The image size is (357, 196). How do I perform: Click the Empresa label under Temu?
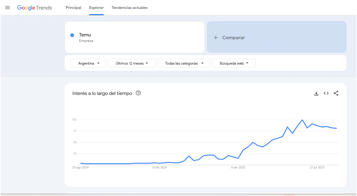click(86, 41)
